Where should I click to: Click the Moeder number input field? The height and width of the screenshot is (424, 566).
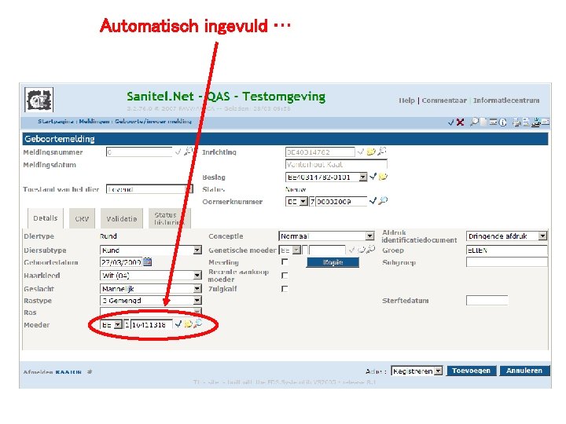(151, 325)
